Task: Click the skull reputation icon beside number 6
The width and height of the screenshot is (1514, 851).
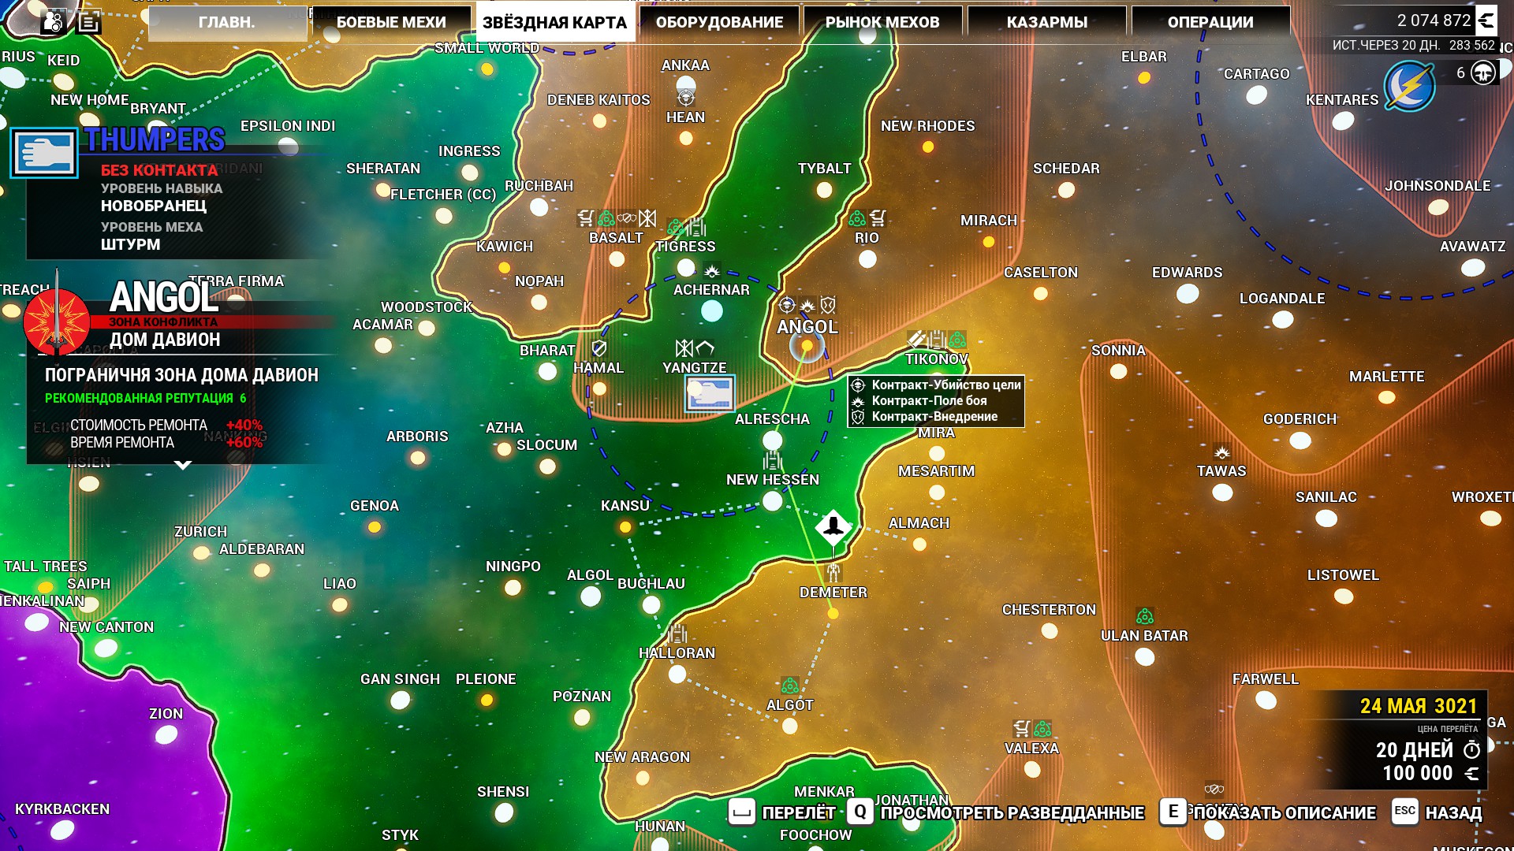Action: (x=1483, y=73)
